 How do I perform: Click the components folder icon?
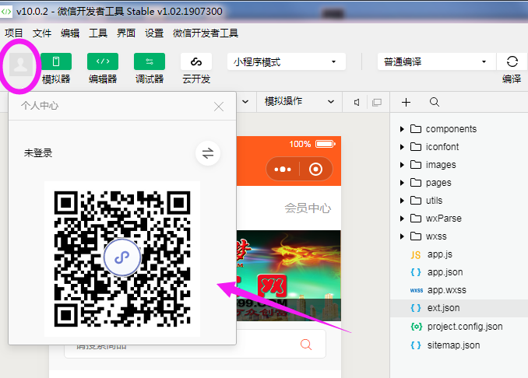[x=416, y=129]
